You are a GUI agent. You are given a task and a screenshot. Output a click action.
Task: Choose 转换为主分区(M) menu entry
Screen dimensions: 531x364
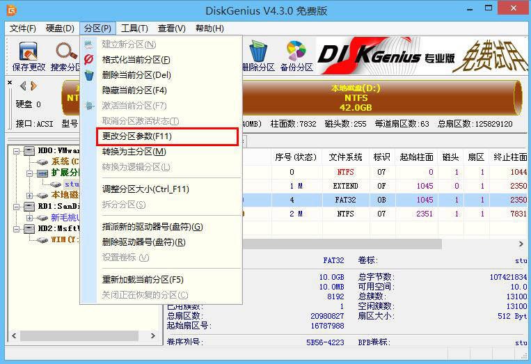(x=161, y=151)
